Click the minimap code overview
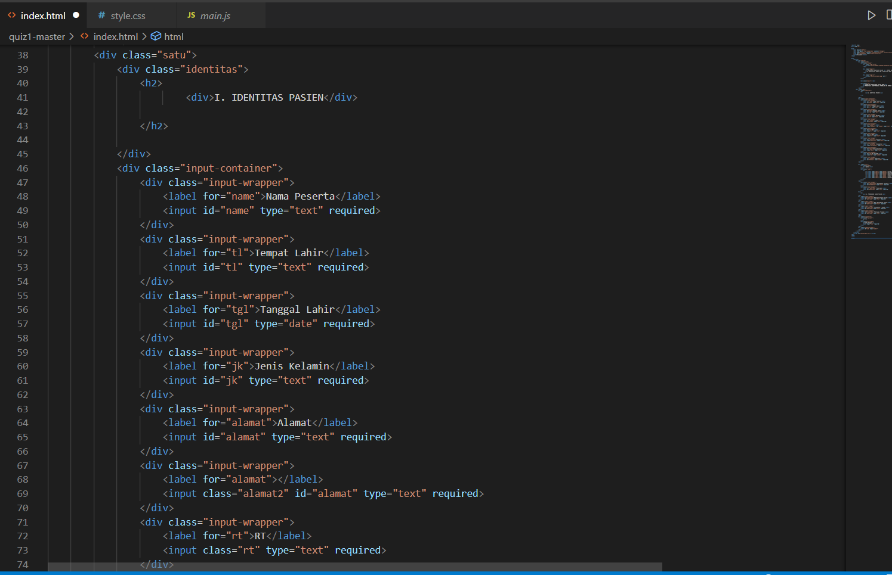892x575 pixels. click(x=871, y=141)
